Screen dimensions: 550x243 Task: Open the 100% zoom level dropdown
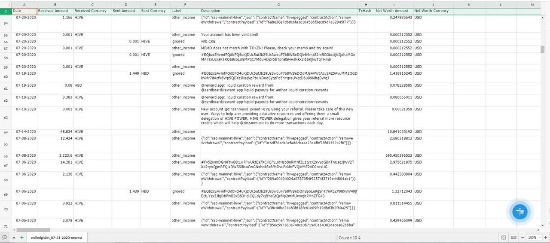(533, 237)
